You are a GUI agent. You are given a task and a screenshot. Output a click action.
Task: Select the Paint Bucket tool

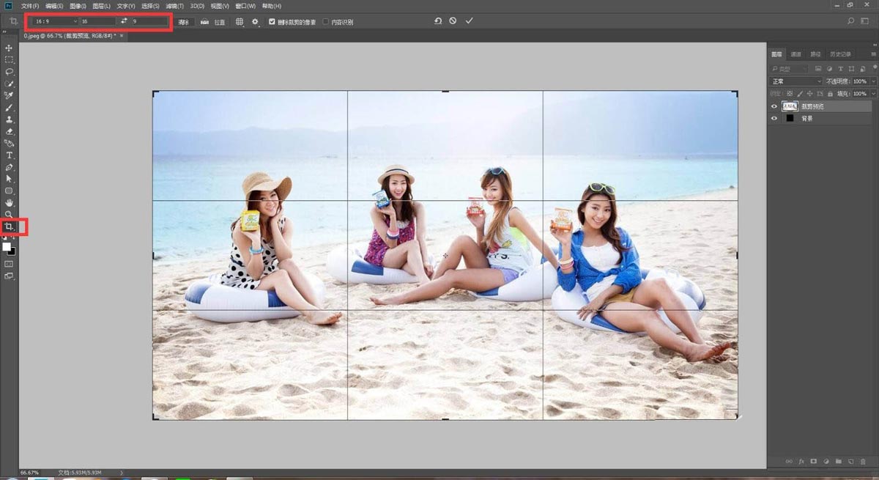[9, 143]
